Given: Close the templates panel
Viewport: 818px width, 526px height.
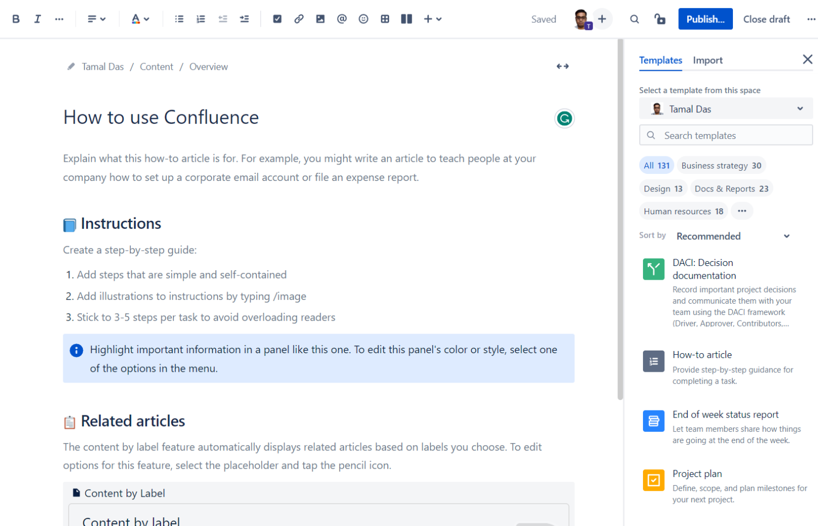Looking at the screenshot, I should [807, 59].
